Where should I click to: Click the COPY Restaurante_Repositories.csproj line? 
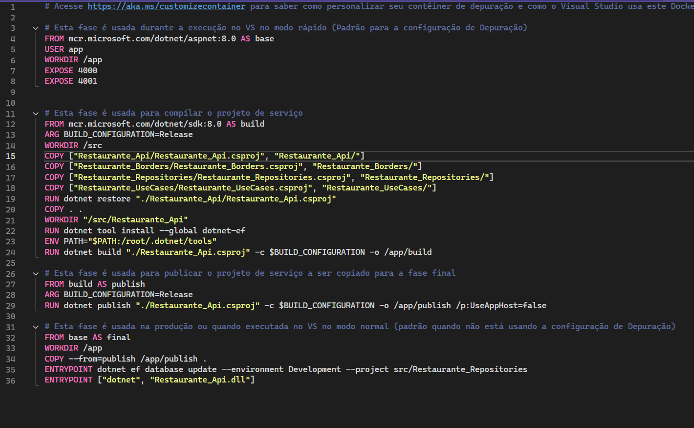(x=269, y=177)
